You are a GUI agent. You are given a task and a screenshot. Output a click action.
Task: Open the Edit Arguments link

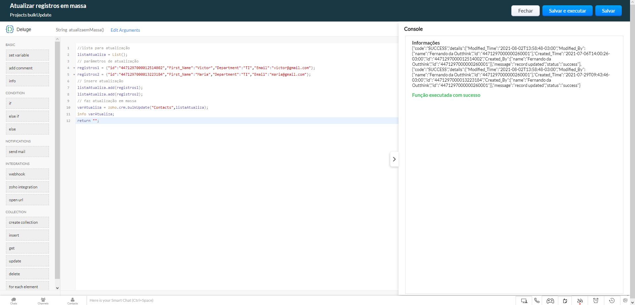tap(125, 30)
